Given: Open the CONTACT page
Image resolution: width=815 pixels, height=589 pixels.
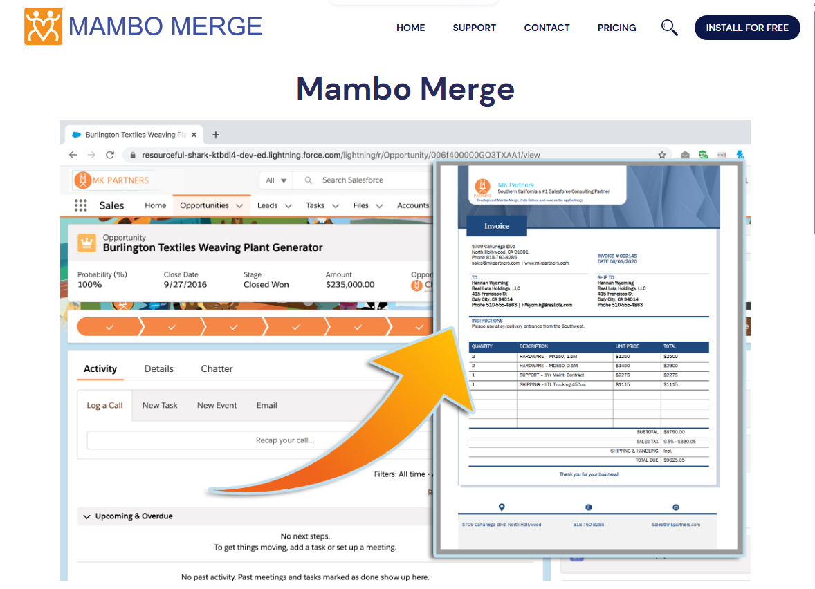Looking at the screenshot, I should 547,28.
